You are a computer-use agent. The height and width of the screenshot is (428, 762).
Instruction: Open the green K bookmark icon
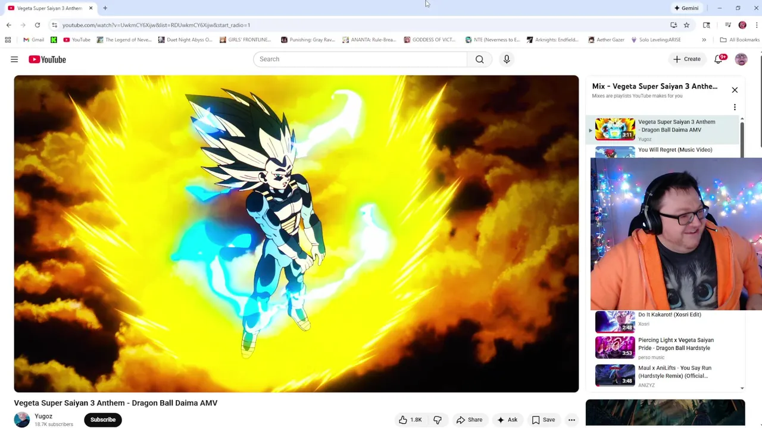tap(54, 40)
